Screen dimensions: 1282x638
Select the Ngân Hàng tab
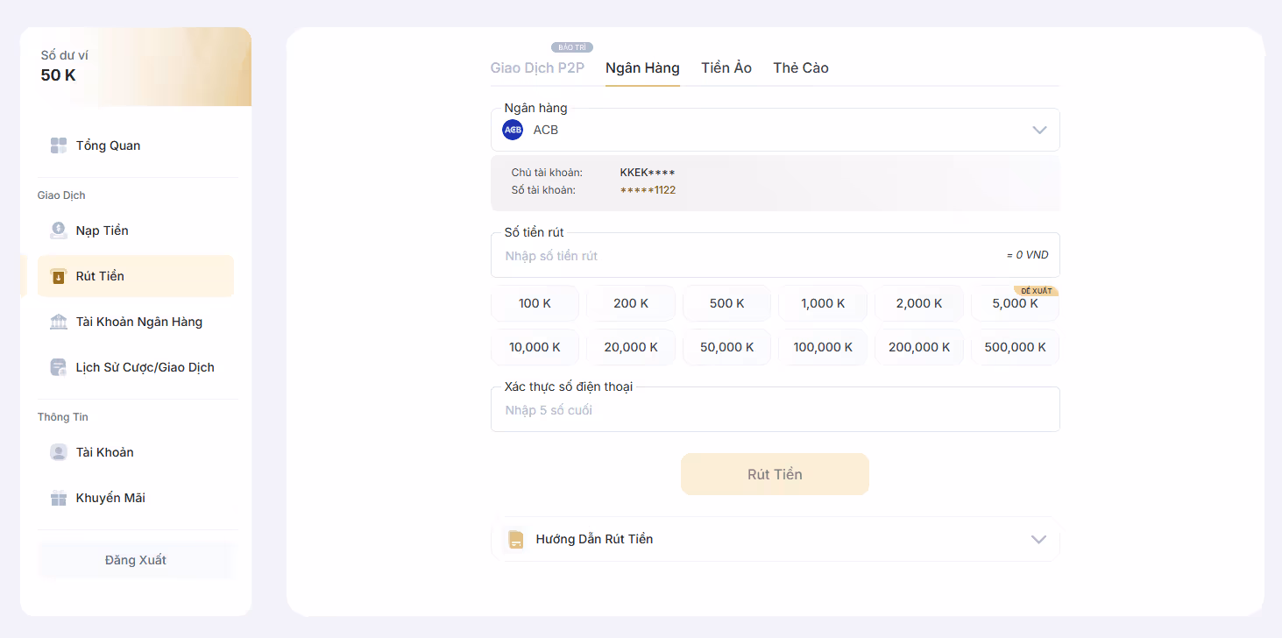tap(642, 67)
